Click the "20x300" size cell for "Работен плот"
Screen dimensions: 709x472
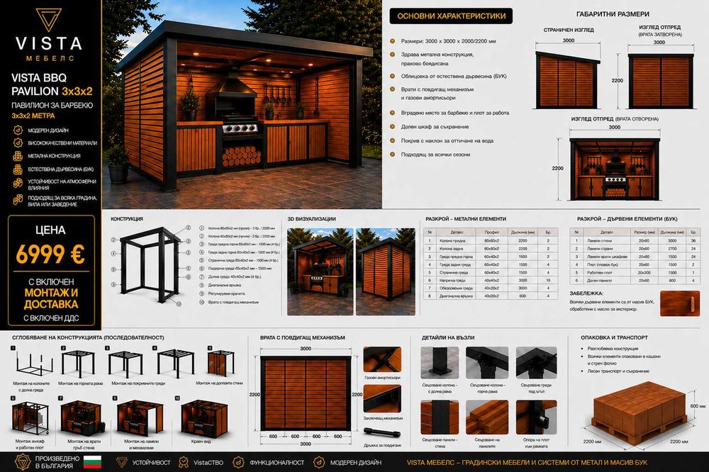[644, 273]
